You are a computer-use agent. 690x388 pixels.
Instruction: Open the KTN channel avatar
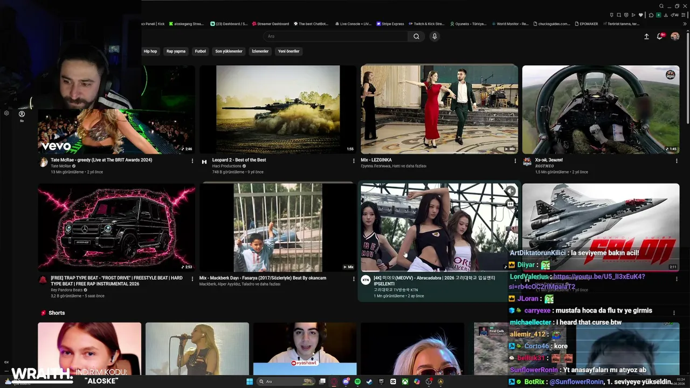pos(365,280)
